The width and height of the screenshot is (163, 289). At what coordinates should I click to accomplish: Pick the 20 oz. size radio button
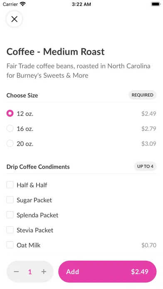click(10, 143)
